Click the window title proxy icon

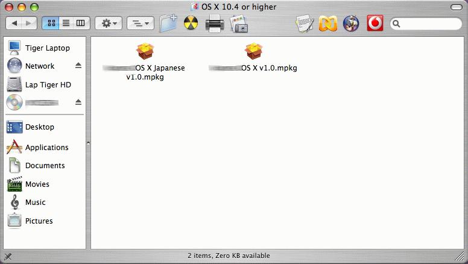coord(195,7)
